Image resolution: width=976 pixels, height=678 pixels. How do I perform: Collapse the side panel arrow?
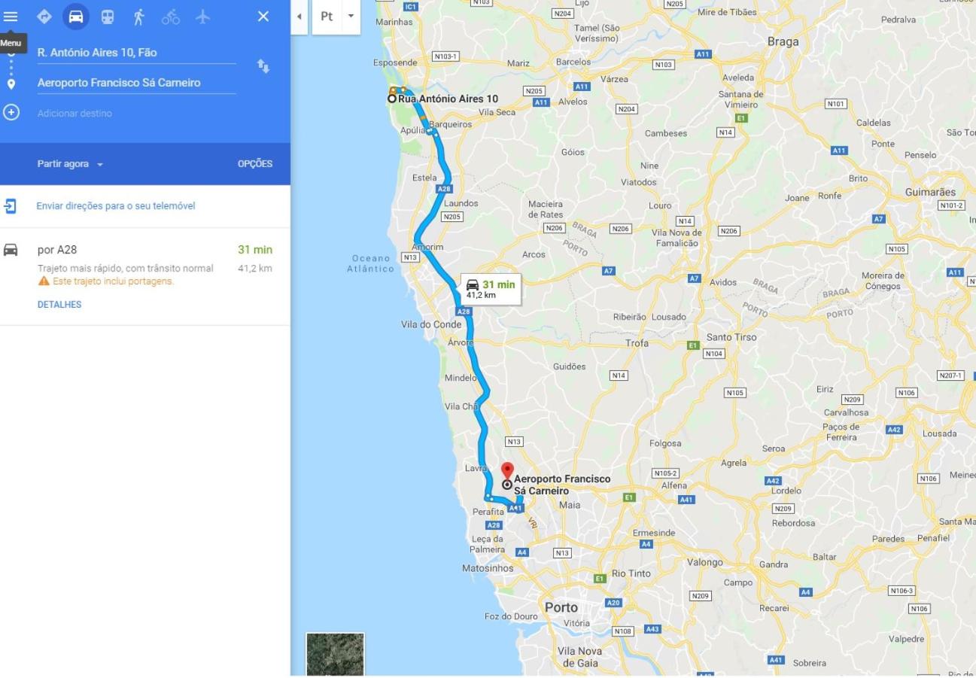click(x=299, y=17)
